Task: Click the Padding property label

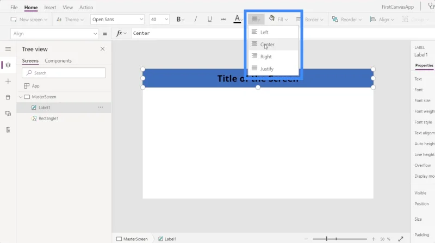Action: pyautogui.click(x=422, y=235)
